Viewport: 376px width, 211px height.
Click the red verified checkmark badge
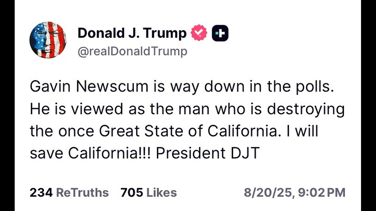(x=199, y=33)
